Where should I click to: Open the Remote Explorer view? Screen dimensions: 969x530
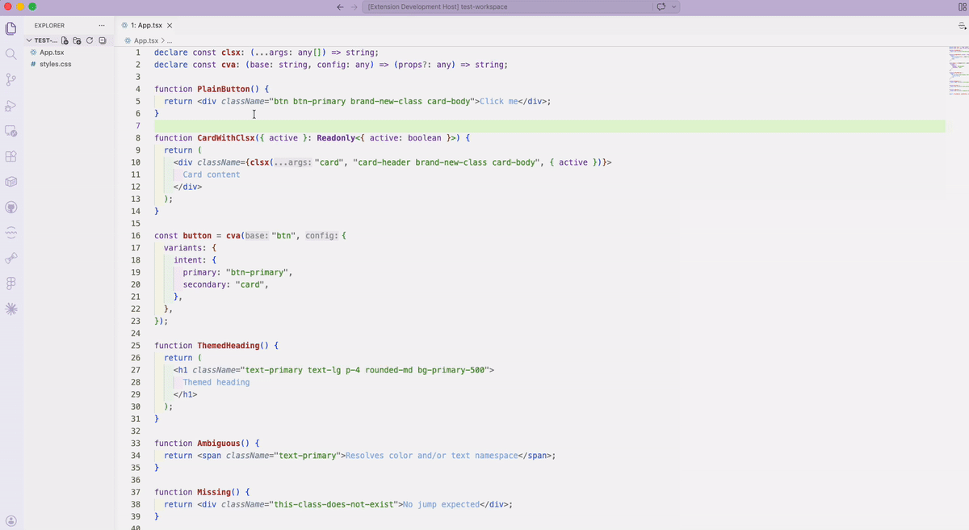(11, 130)
